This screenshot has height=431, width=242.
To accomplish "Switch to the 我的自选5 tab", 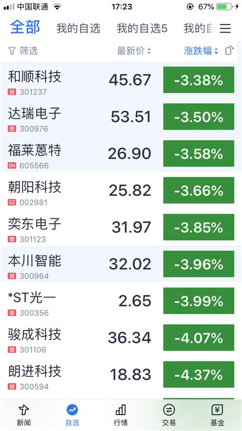I will click(142, 28).
